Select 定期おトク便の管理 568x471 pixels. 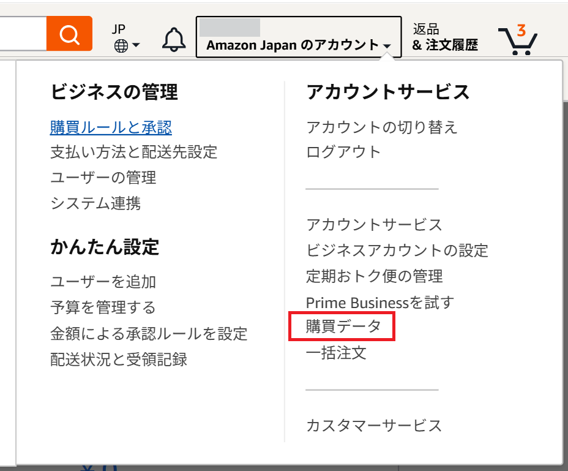click(x=374, y=276)
